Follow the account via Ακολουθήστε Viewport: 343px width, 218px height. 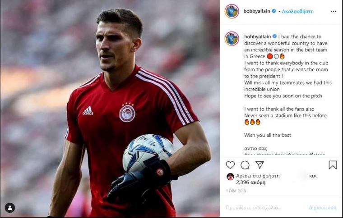point(297,11)
